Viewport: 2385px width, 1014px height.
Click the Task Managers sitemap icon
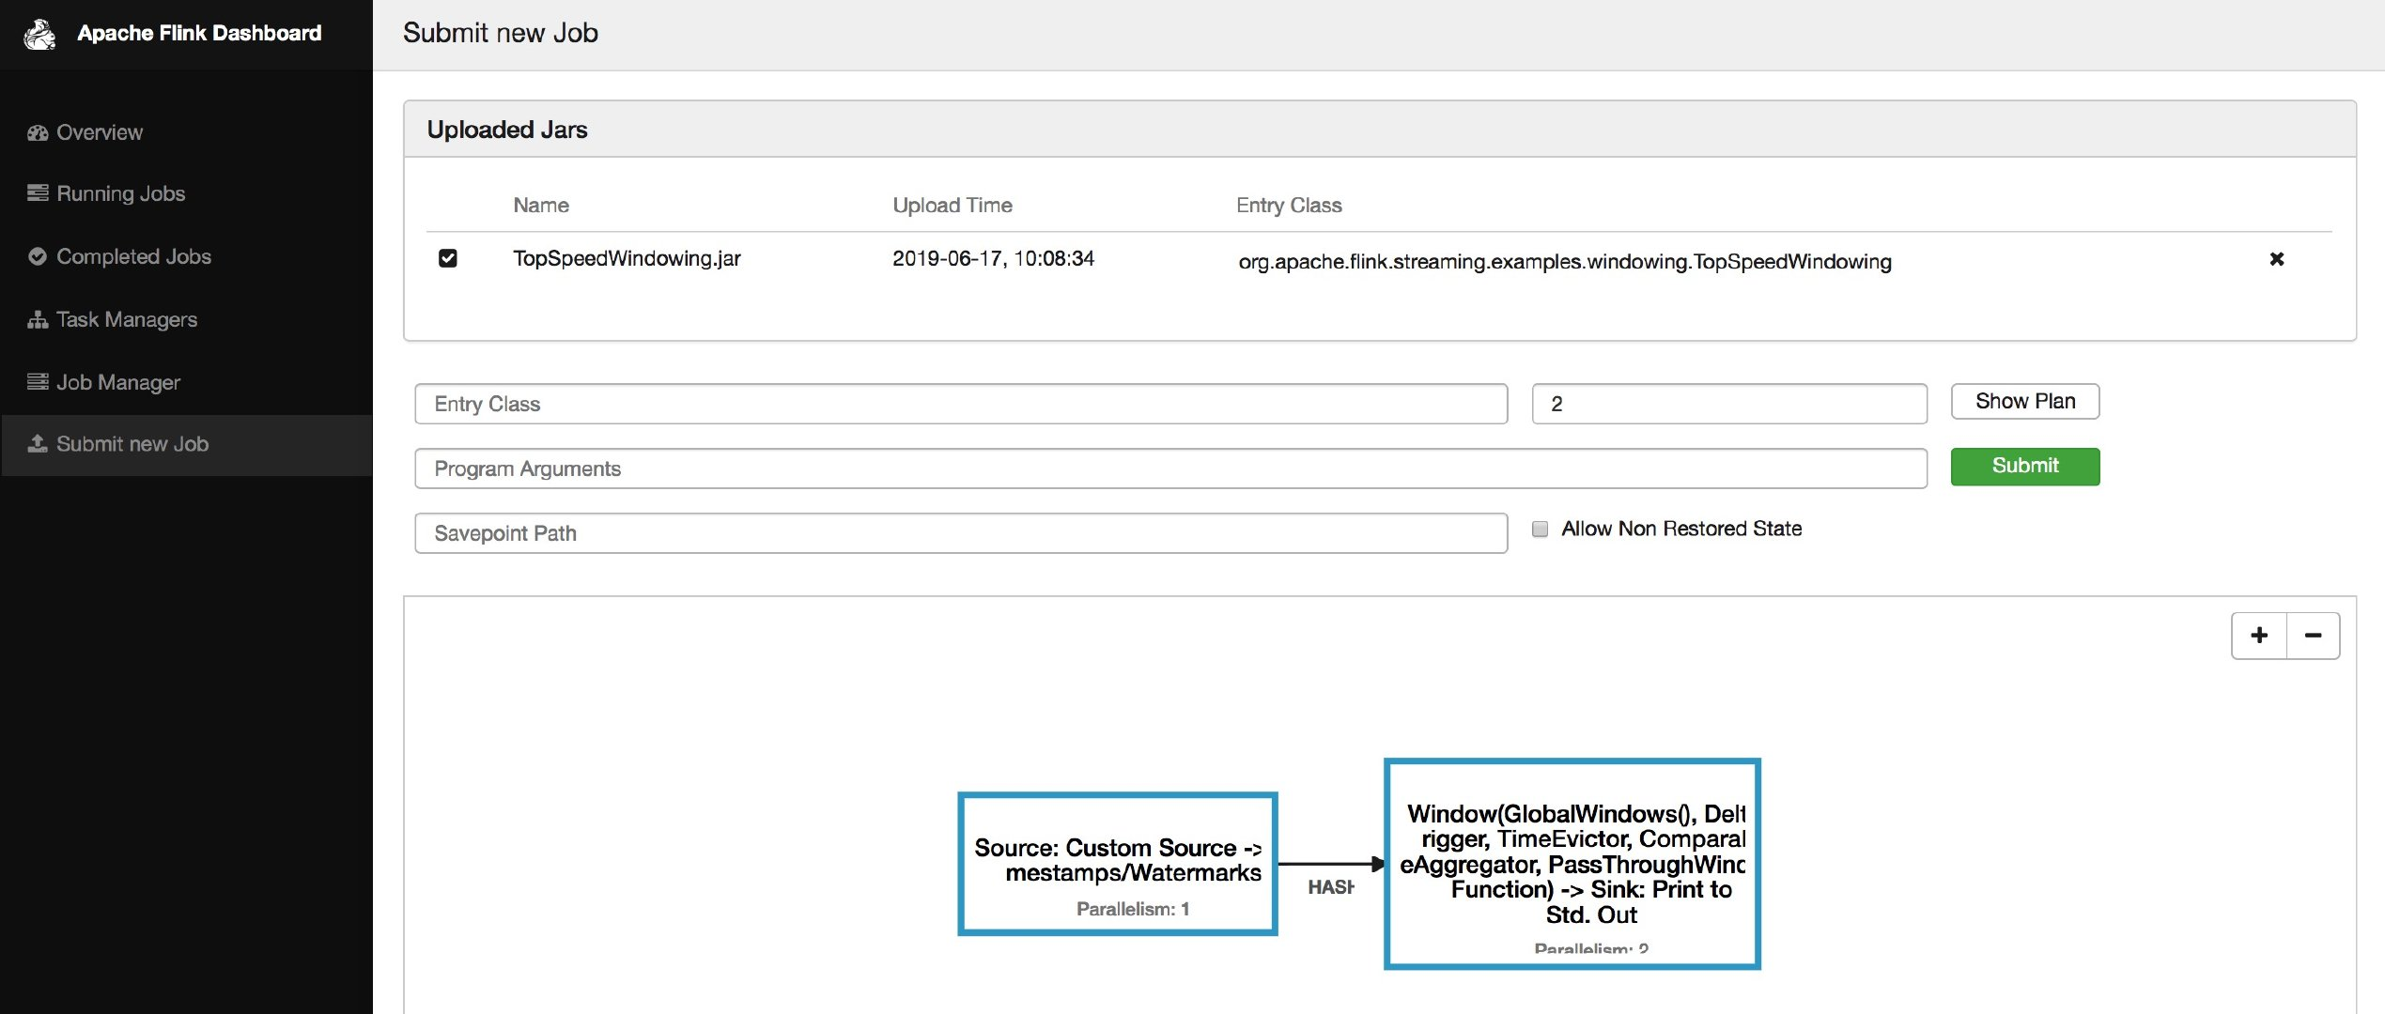click(38, 320)
